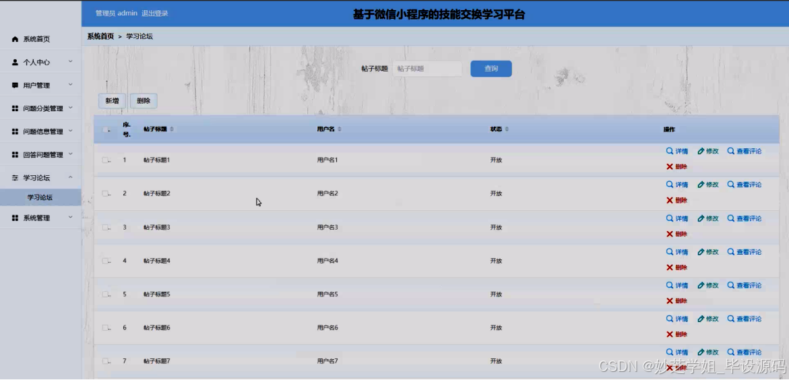Click 系统首页 in the breadcrumb
Image resolution: width=789 pixels, height=380 pixels.
pos(100,36)
